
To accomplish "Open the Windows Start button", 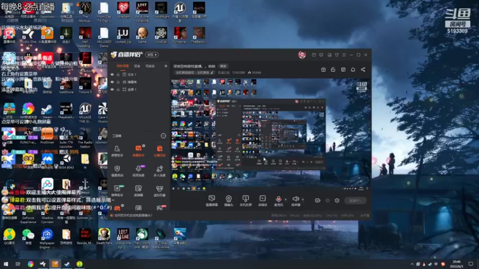I will [x=5, y=264].
